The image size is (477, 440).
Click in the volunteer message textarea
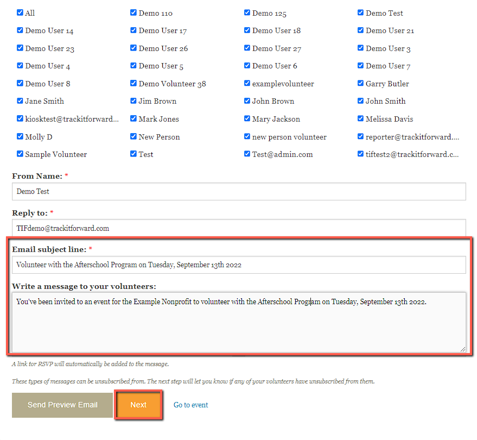click(x=239, y=323)
